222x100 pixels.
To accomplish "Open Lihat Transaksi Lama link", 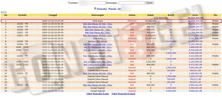I will [98, 94].
